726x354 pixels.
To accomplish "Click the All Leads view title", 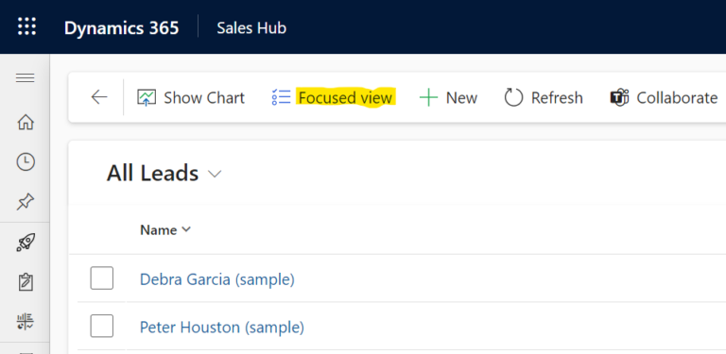I will 152,174.
